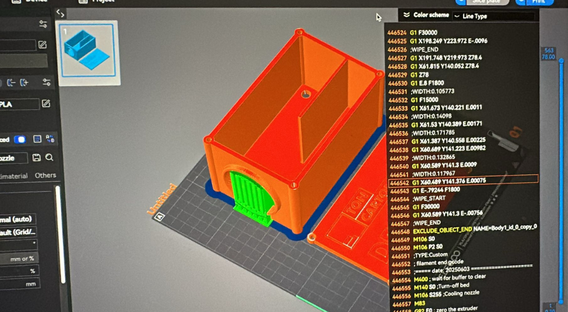This screenshot has width=568, height=312.
Task: Click the plate icon next to Untitled
Action: [159, 217]
